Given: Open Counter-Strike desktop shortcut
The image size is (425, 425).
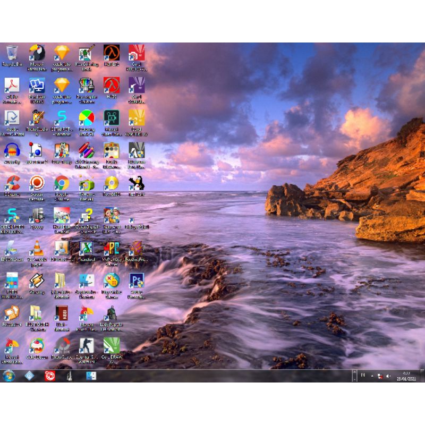Looking at the screenshot, I should [x=87, y=346].
